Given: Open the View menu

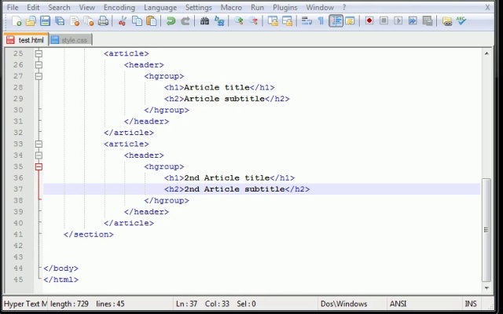Looking at the screenshot, I should click(87, 7).
